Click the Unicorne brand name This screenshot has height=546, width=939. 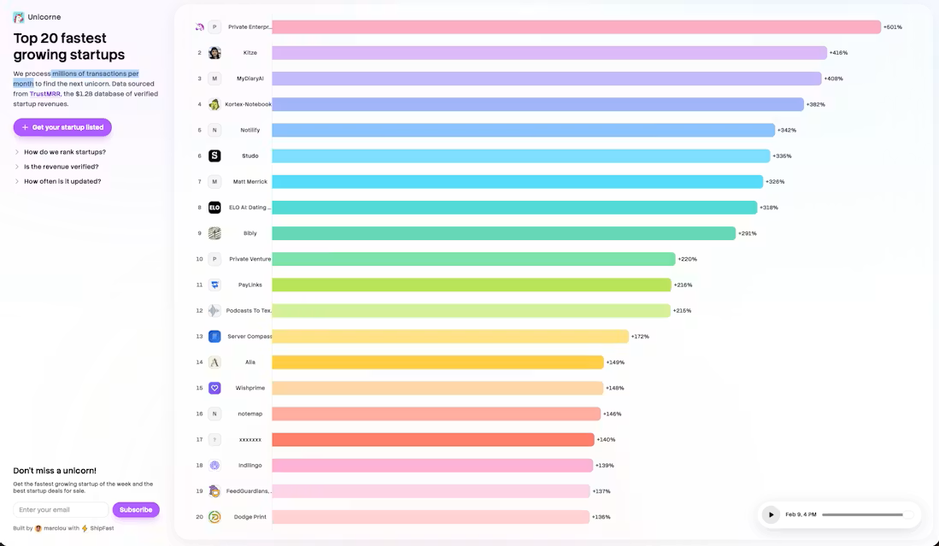tap(44, 17)
